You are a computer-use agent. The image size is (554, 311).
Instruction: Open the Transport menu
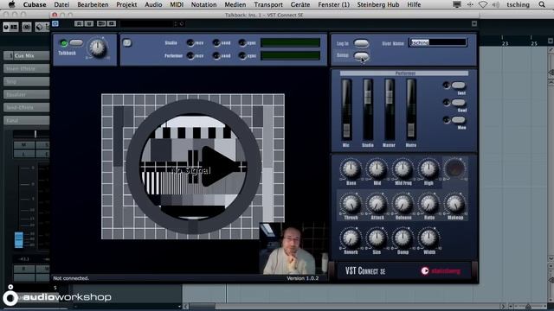click(268, 4)
